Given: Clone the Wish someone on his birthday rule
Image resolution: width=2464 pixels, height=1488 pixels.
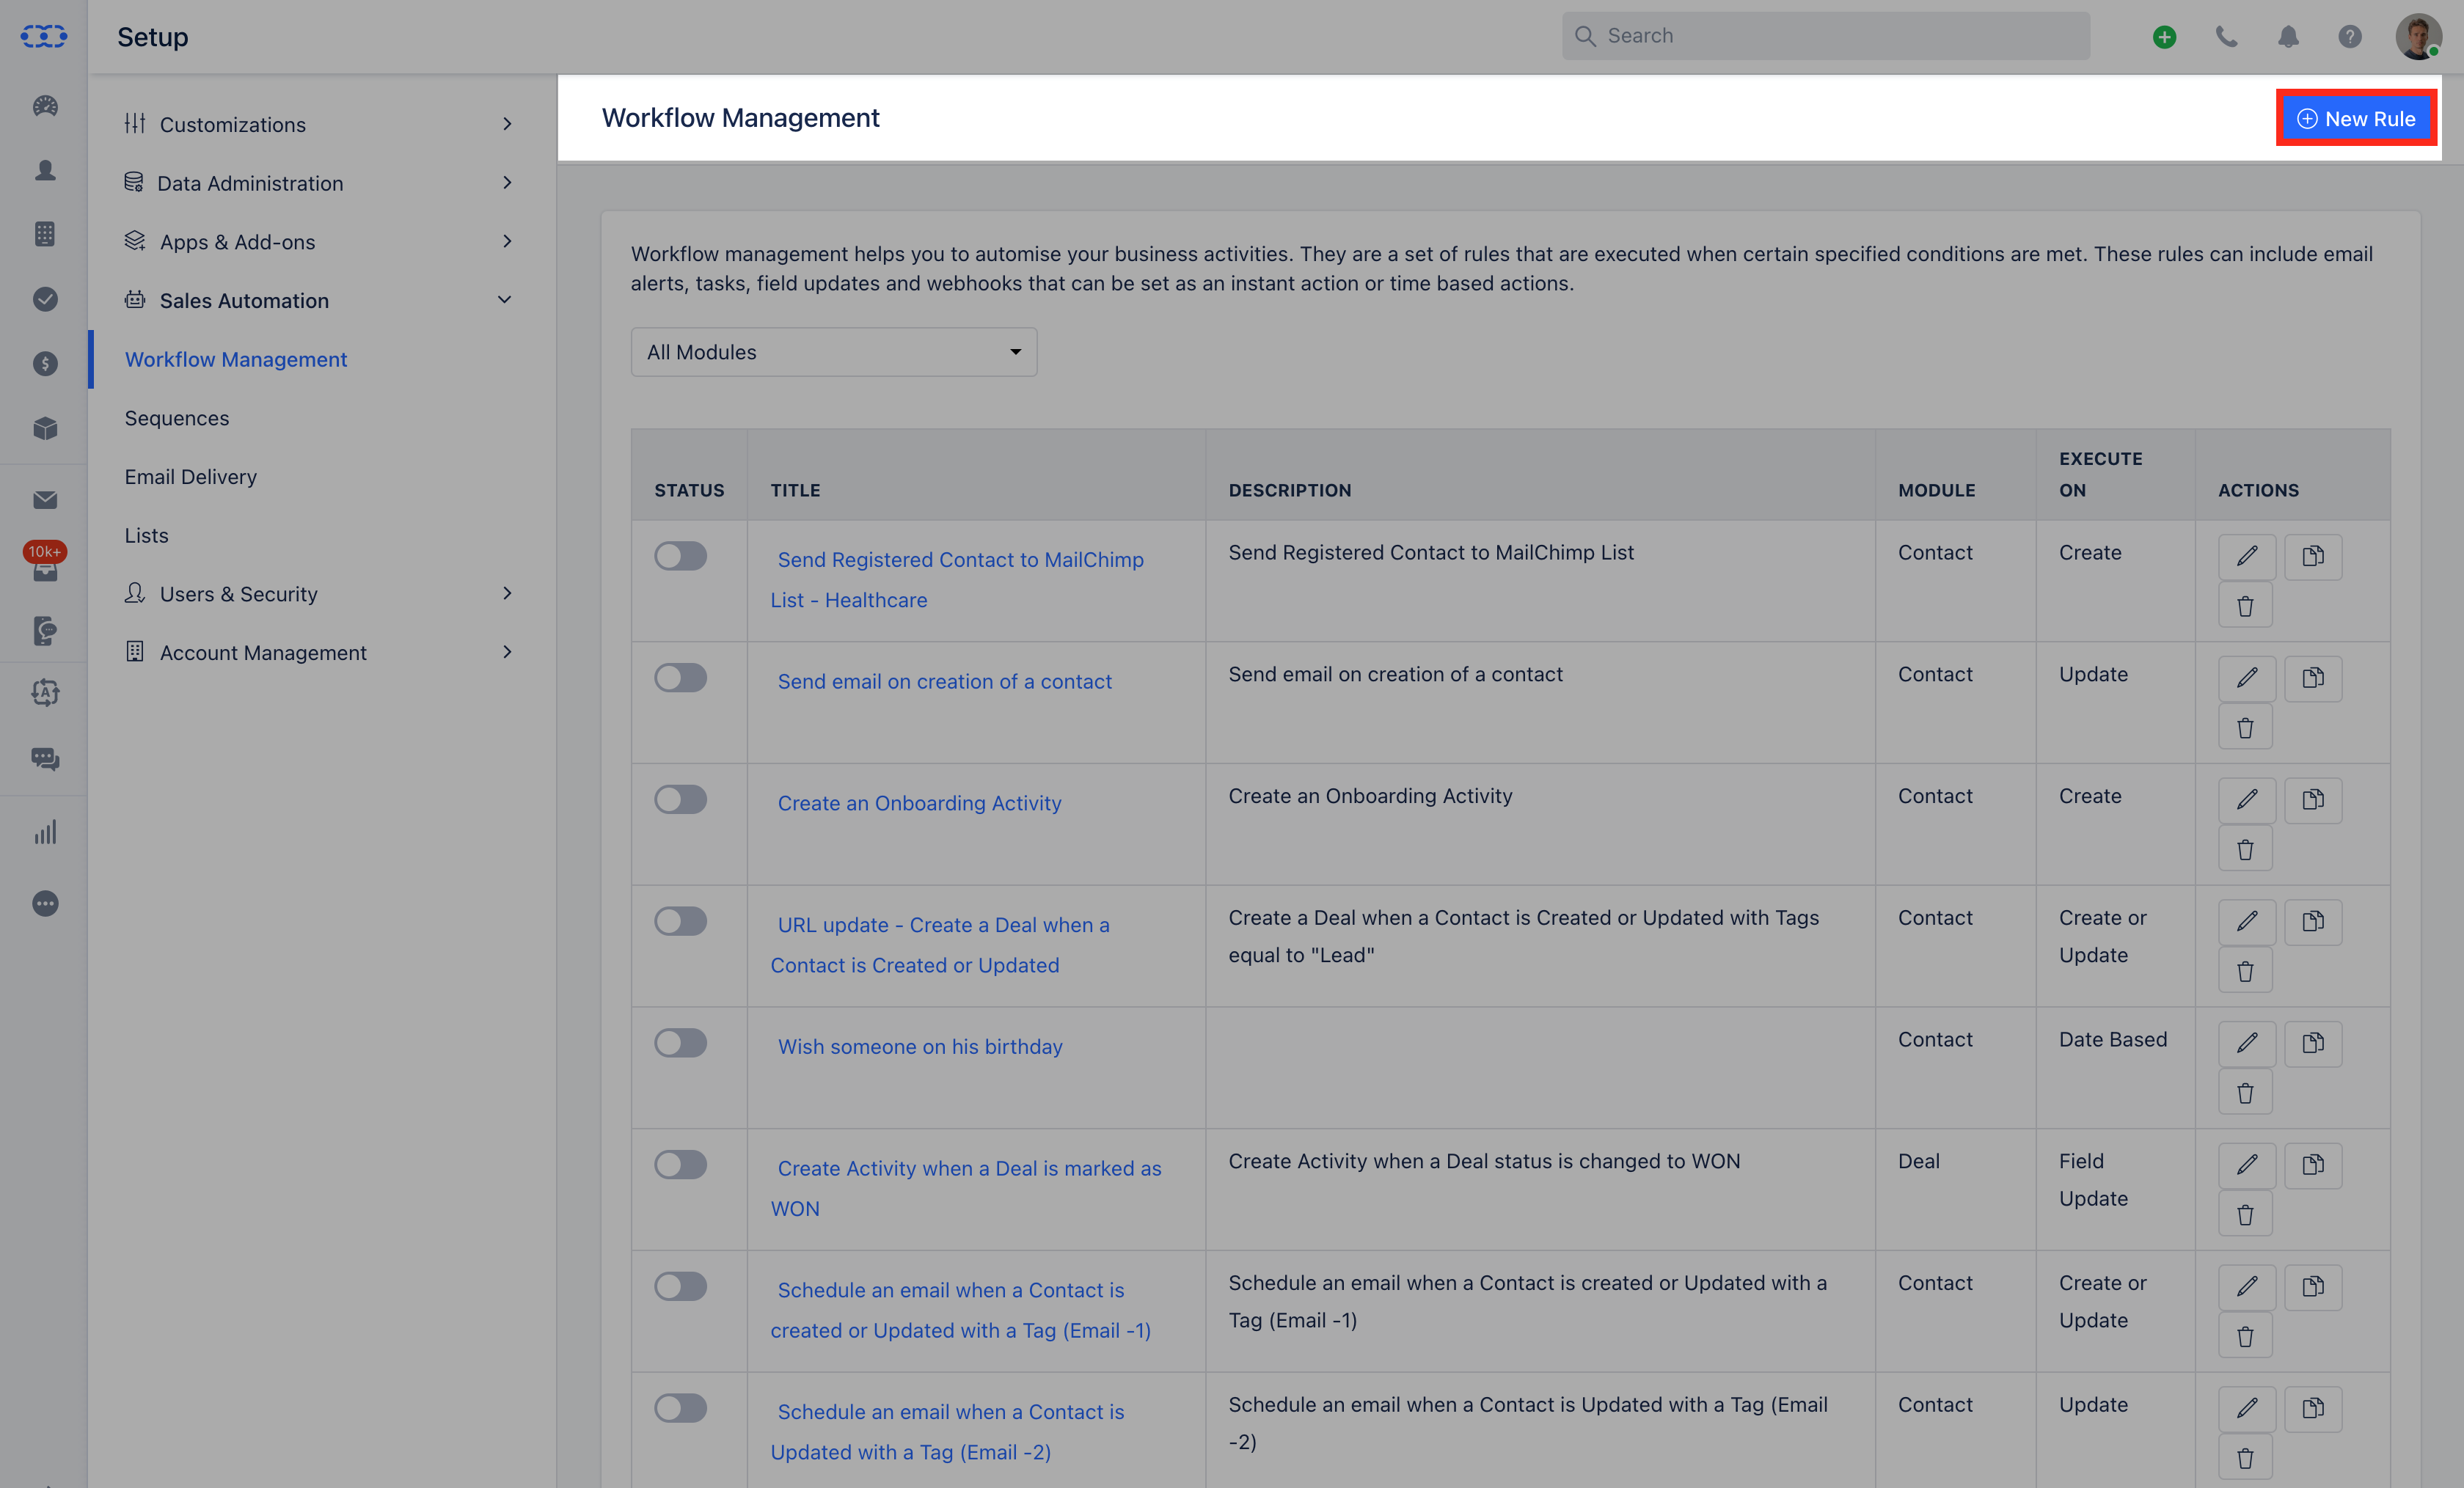Looking at the screenshot, I should click(x=2313, y=1043).
